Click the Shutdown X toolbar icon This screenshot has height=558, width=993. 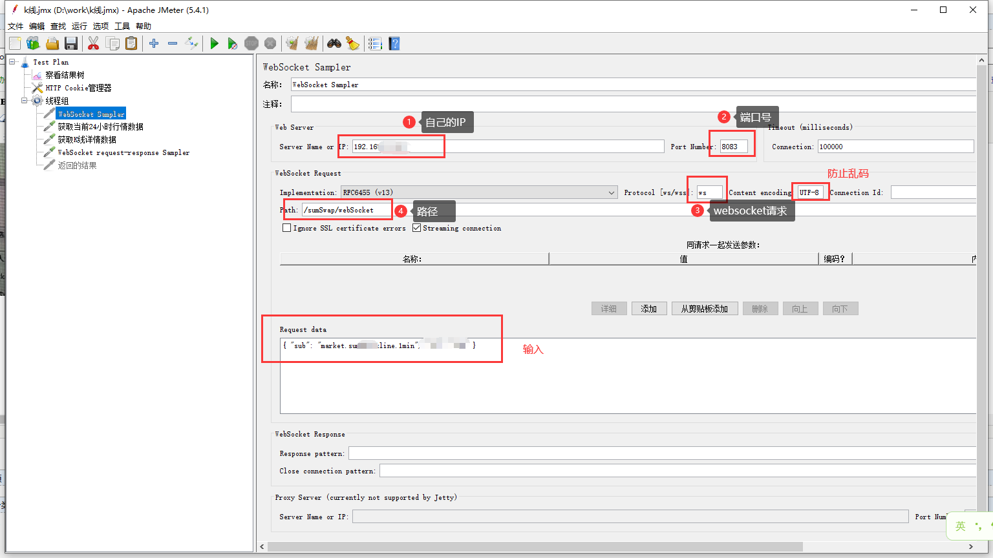270,43
